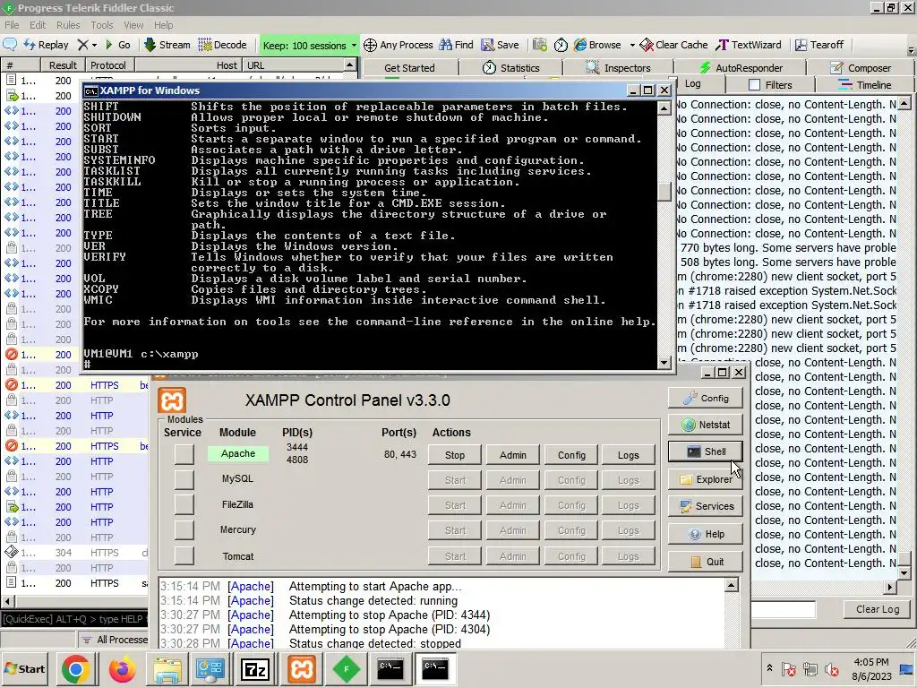Open the Get Started tab
Screen dimensions: 917x688
(409, 68)
